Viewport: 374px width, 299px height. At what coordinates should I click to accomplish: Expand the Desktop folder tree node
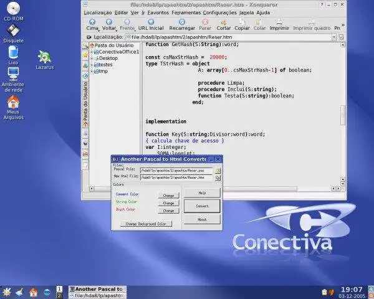click(x=92, y=58)
